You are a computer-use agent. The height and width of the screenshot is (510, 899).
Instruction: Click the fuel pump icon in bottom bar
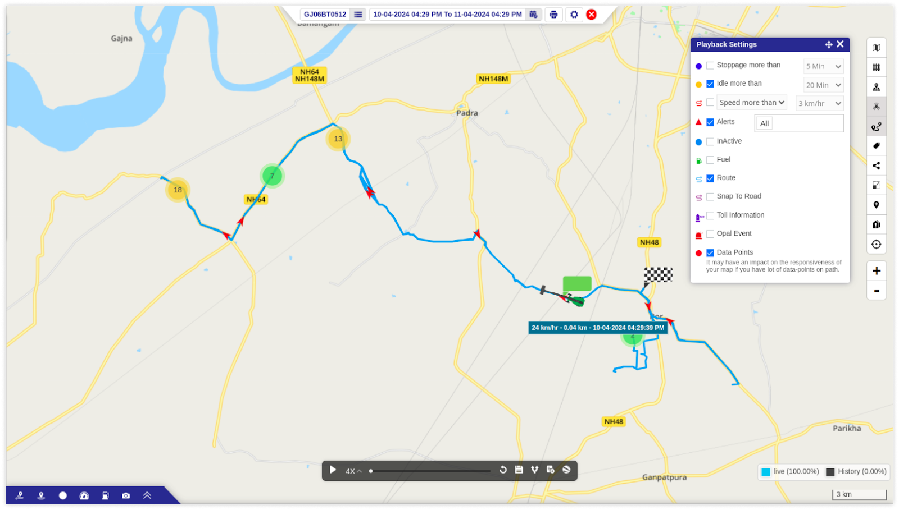[105, 495]
